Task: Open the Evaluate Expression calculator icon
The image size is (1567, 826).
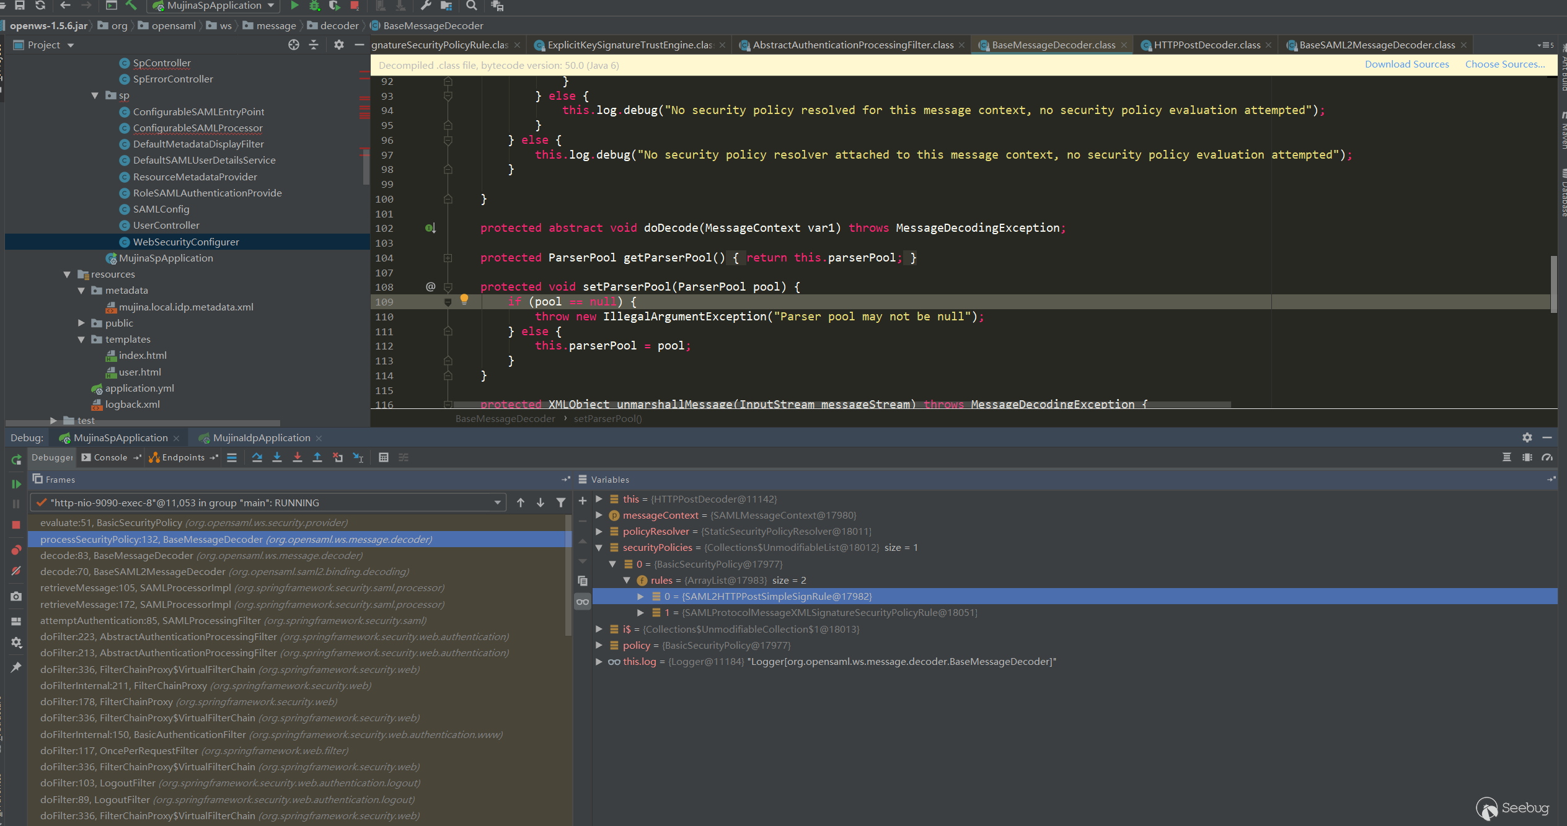Action: point(384,457)
